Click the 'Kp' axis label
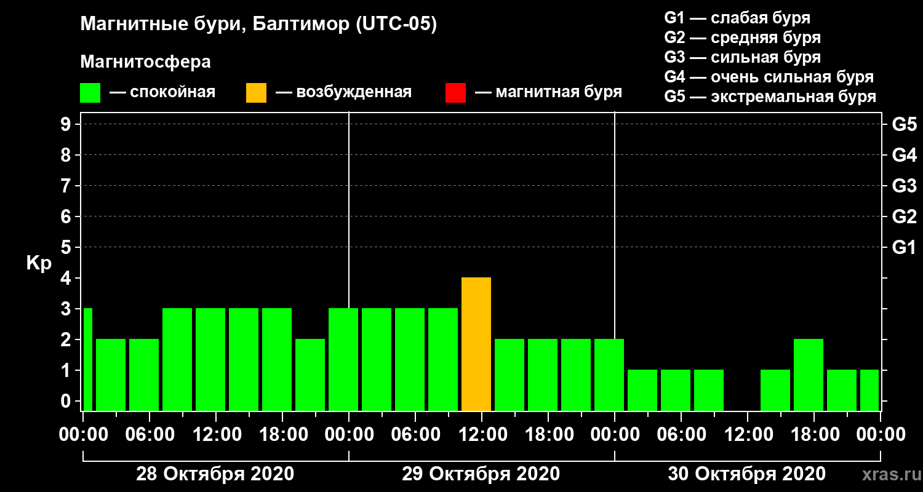This screenshot has height=492, width=923. [x=39, y=263]
